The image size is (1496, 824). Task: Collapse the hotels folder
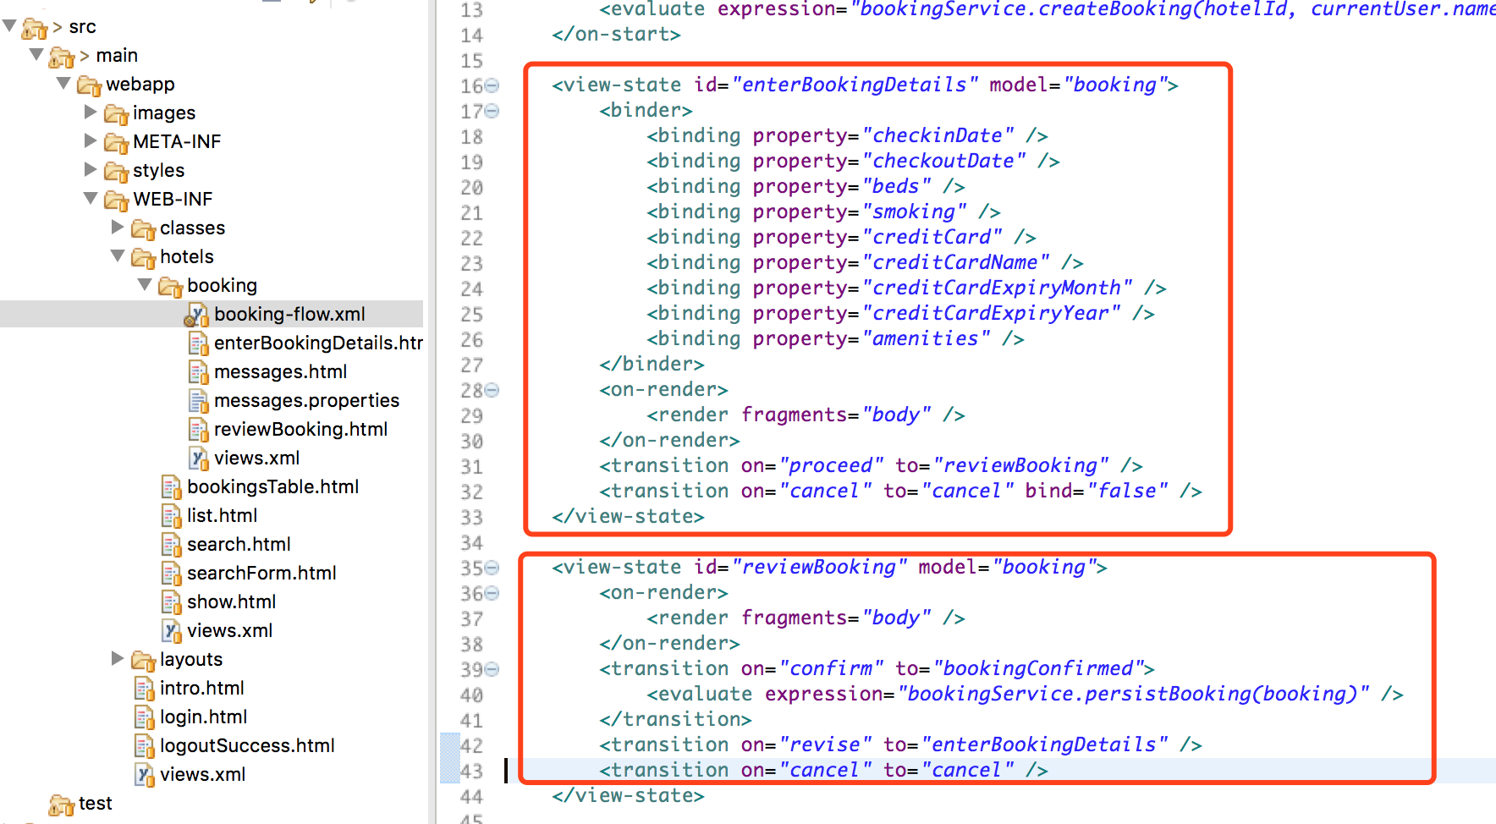click(117, 256)
